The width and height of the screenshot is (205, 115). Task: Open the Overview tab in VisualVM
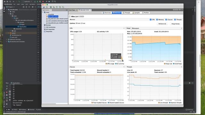pyautogui.click(x=107, y=13)
